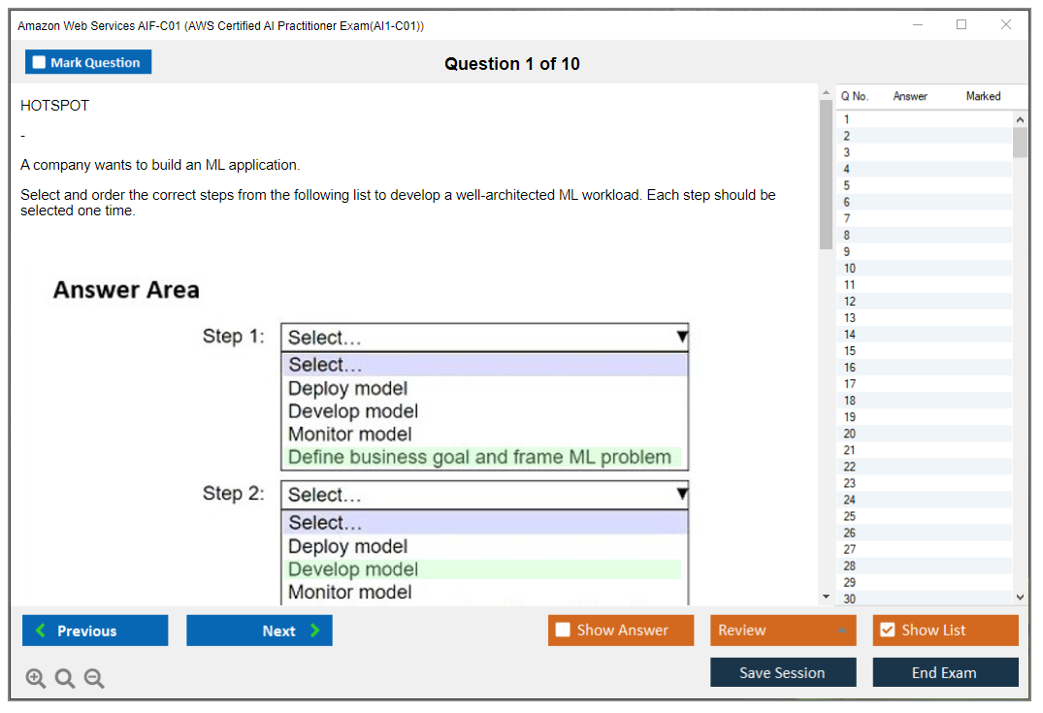
Task: Click the Save Session button
Action: (x=783, y=672)
